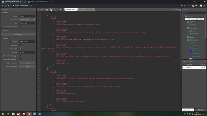Viewport: 207px width, 116px height.
Task: Collapse the LAYOUT properties section
Action: 2,13
